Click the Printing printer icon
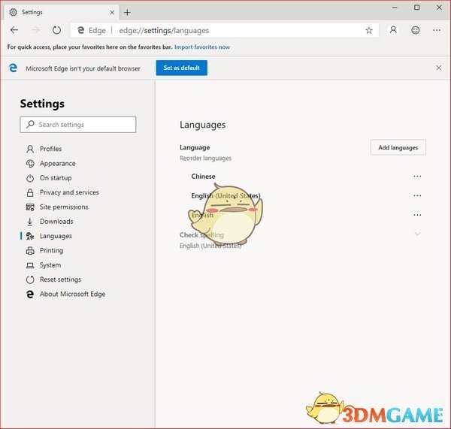 (x=30, y=251)
